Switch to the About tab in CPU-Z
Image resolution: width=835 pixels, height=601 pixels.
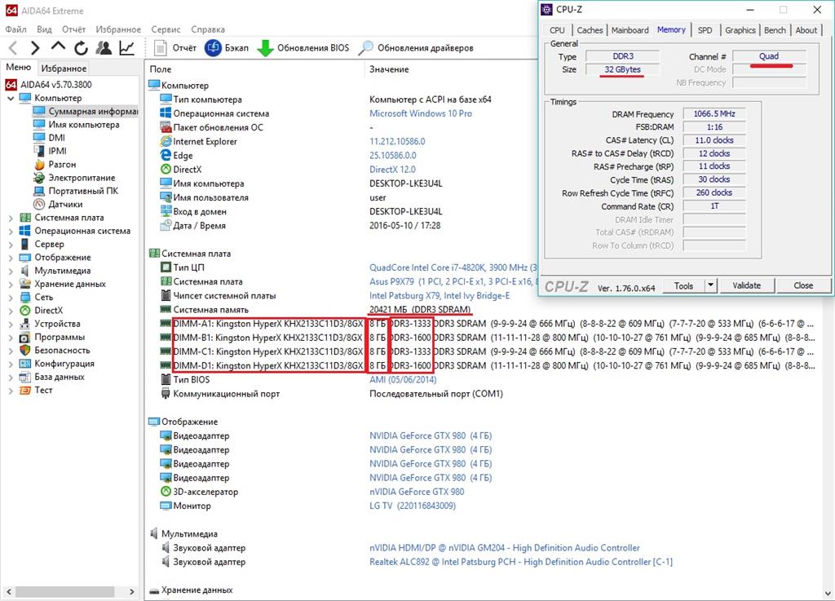click(x=806, y=30)
